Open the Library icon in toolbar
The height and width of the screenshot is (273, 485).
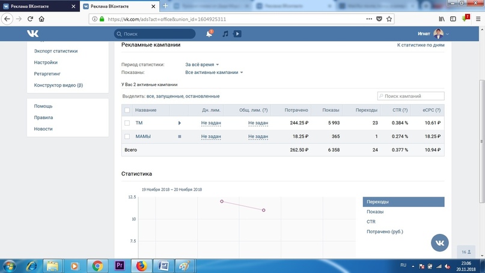coord(442,19)
